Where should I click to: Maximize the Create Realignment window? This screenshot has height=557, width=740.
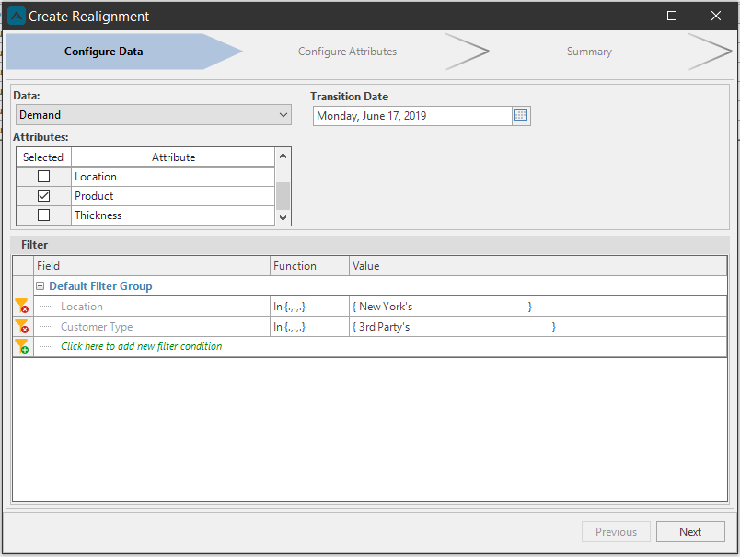coord(672,16)
